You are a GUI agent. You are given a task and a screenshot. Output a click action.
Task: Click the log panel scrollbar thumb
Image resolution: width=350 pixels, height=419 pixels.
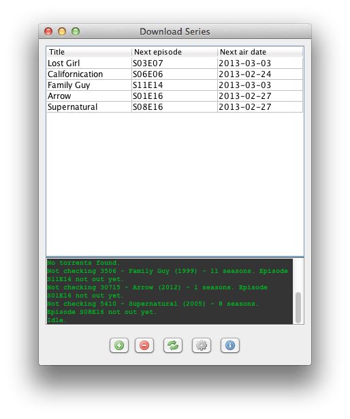298,308
